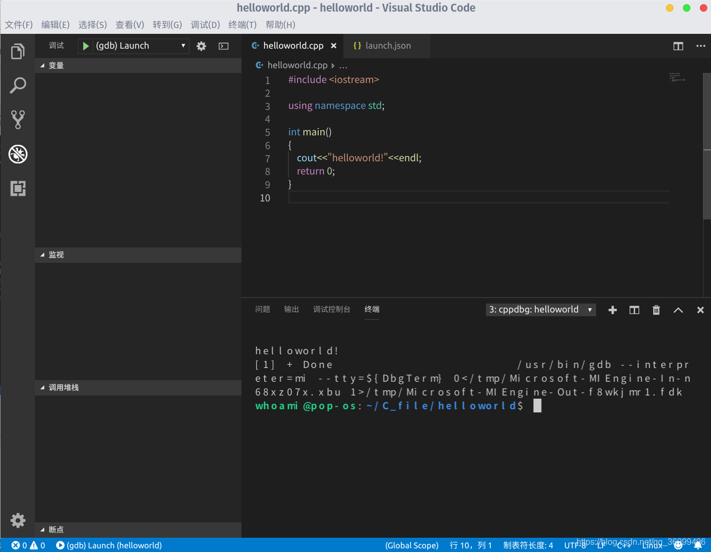Open the 查看(V) menu
The image size is (711, 552).
(130, 25)
